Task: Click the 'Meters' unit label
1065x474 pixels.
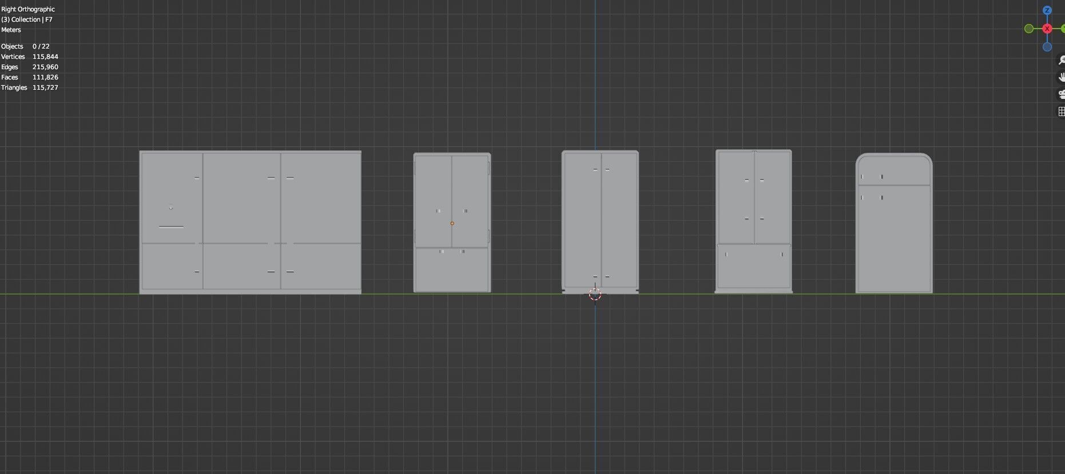Action: click(x=11, y=30)
